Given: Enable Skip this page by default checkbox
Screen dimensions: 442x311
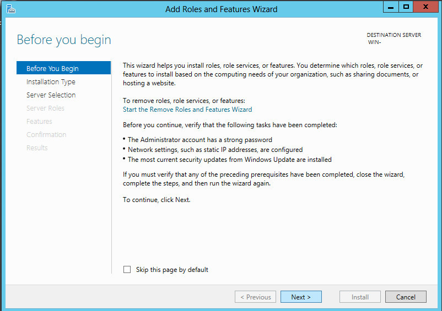Looking at the screenshot, I should pyautogui.click(x=127, y=269).
